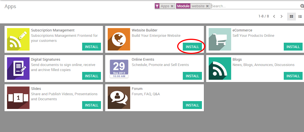Select the Digital Signatures document icon
The width and height of the screenshot is (304, 132).
[x=18, y=69]
